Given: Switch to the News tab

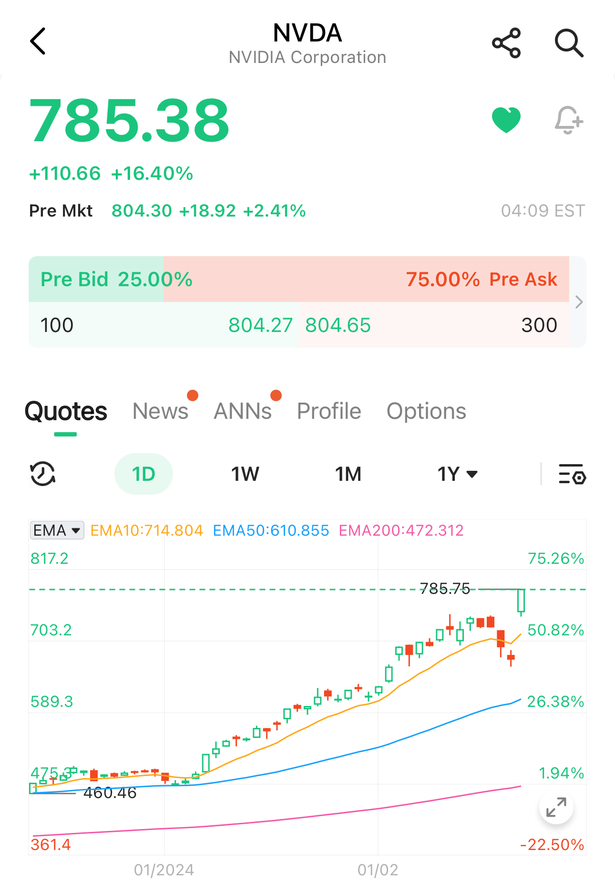Looking at the screenshot, I should click(x=161, y=411).
